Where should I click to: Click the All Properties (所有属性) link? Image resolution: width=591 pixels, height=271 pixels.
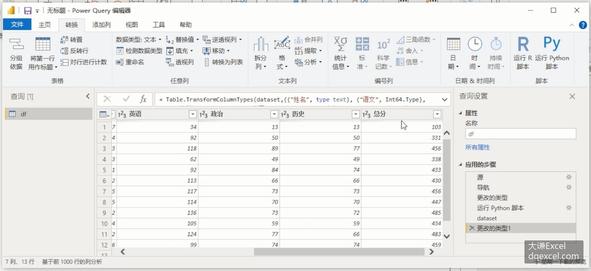pyautogui.click(x=478, y=148)
